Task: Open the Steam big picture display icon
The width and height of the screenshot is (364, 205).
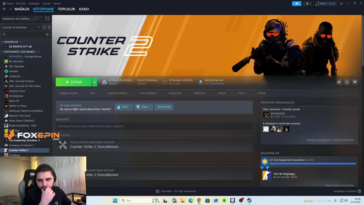Action: 342,3
